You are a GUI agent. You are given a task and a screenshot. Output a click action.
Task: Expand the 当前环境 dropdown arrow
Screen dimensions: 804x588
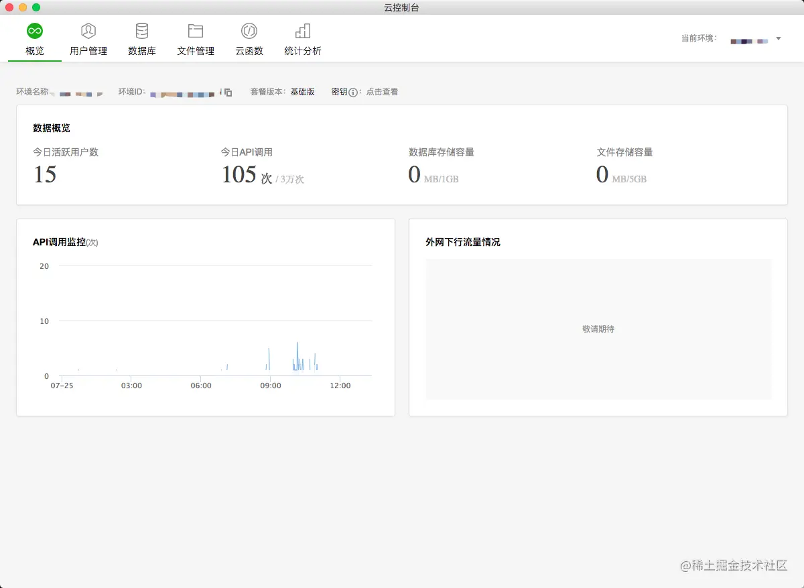[779, 39]
